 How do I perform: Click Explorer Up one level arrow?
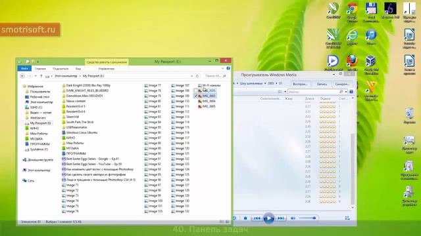click(x=41, y=76)
